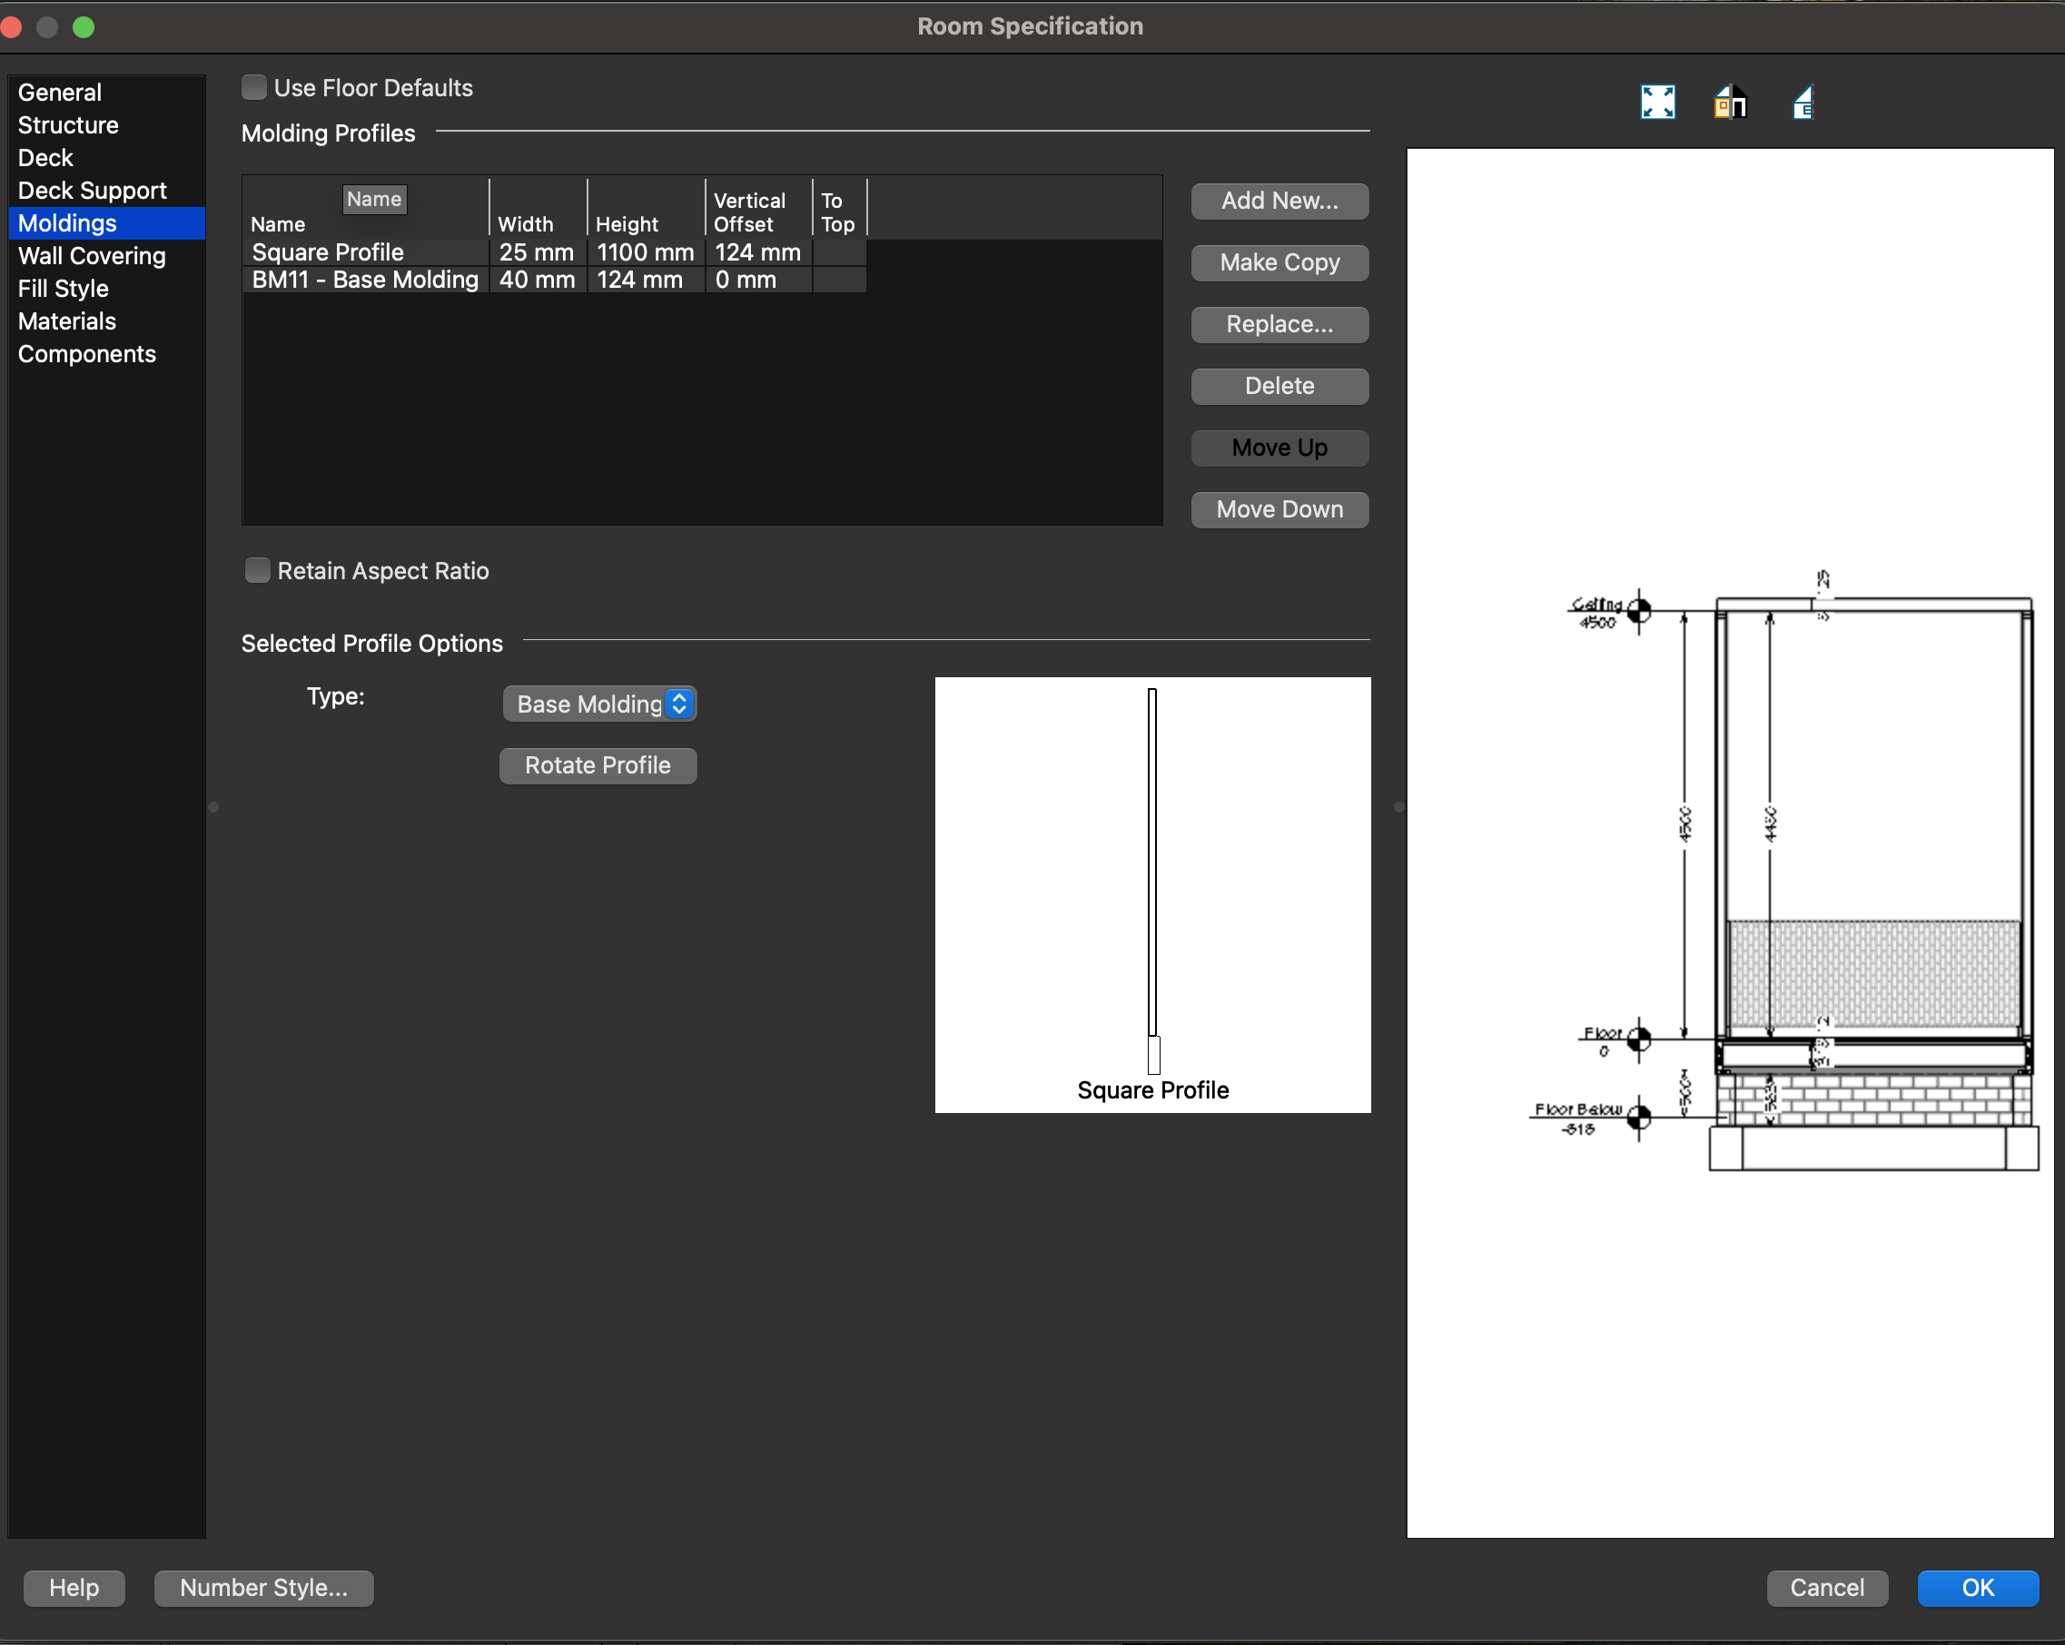Open Number Style... settings

pos(263,1588)
